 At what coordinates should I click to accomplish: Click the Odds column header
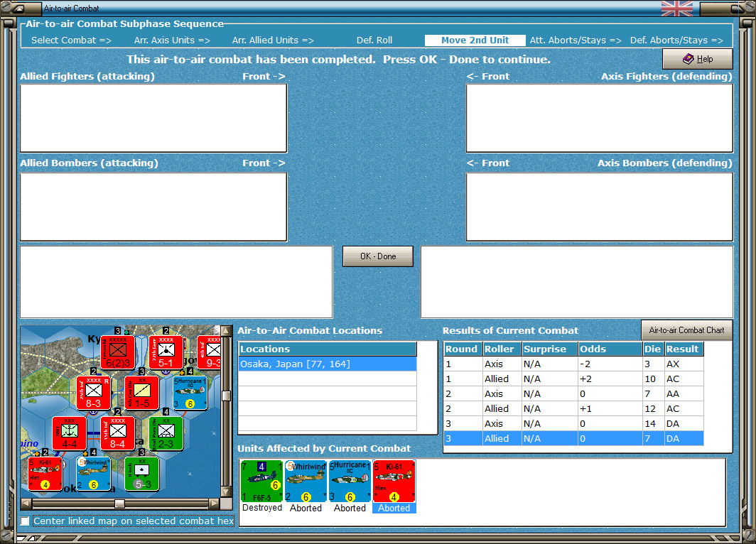[610, 349]
